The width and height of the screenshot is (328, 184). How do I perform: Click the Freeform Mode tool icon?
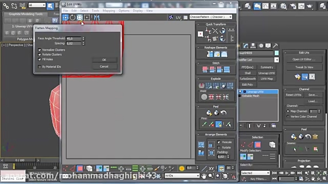87,17
